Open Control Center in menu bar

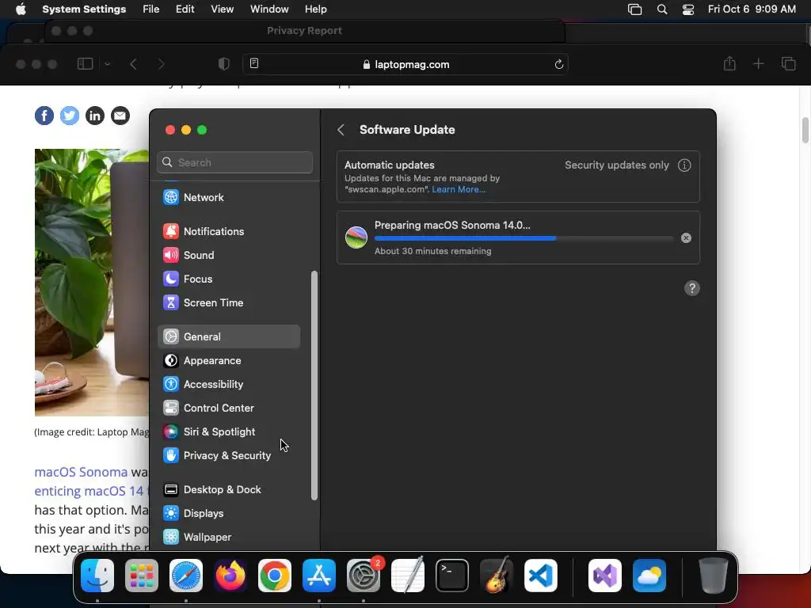click(x=688, y=9)
